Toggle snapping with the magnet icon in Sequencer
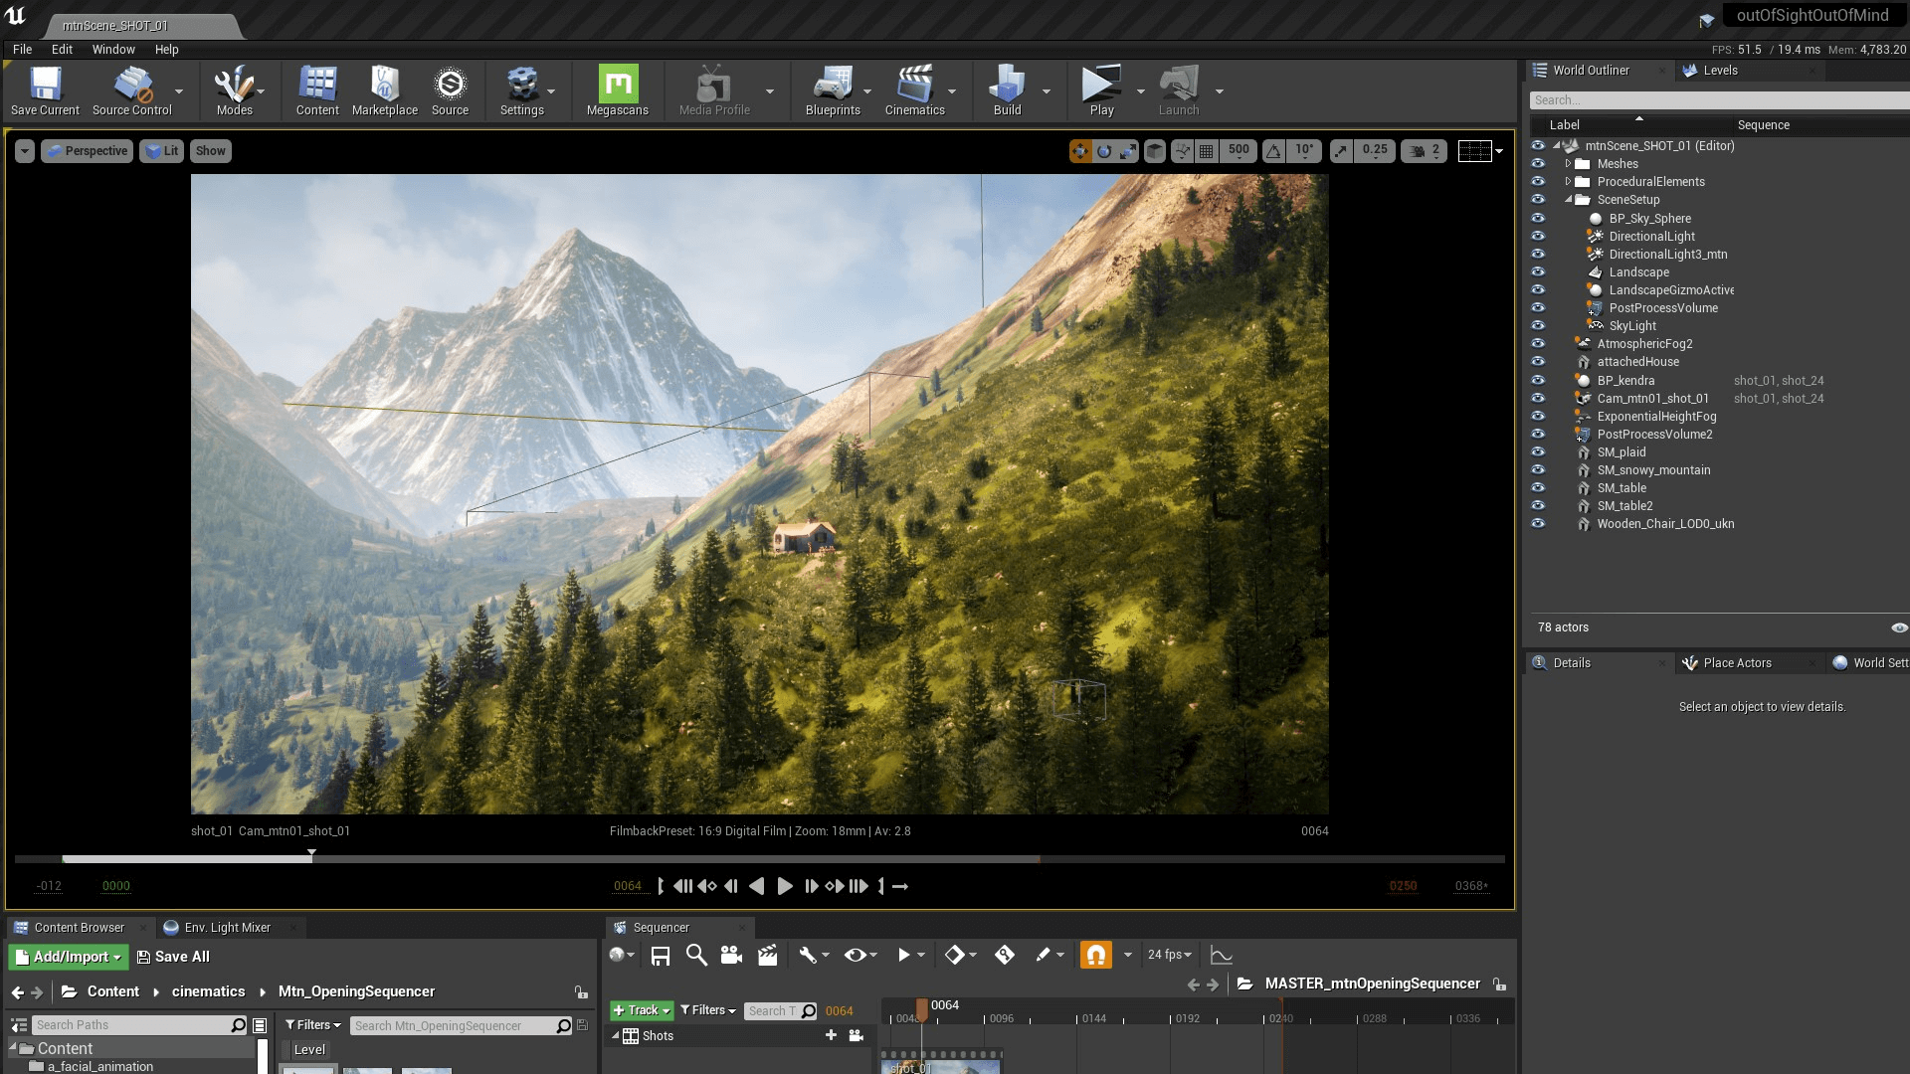The image size is (1910, 1074). (1095, 954)
